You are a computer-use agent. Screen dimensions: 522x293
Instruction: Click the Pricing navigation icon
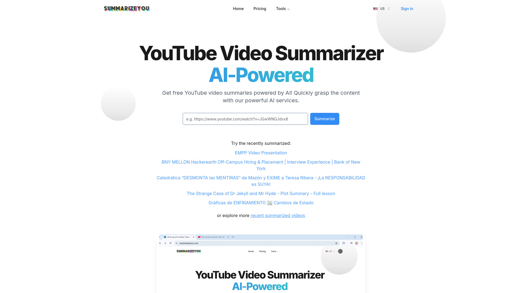[260, 9]
